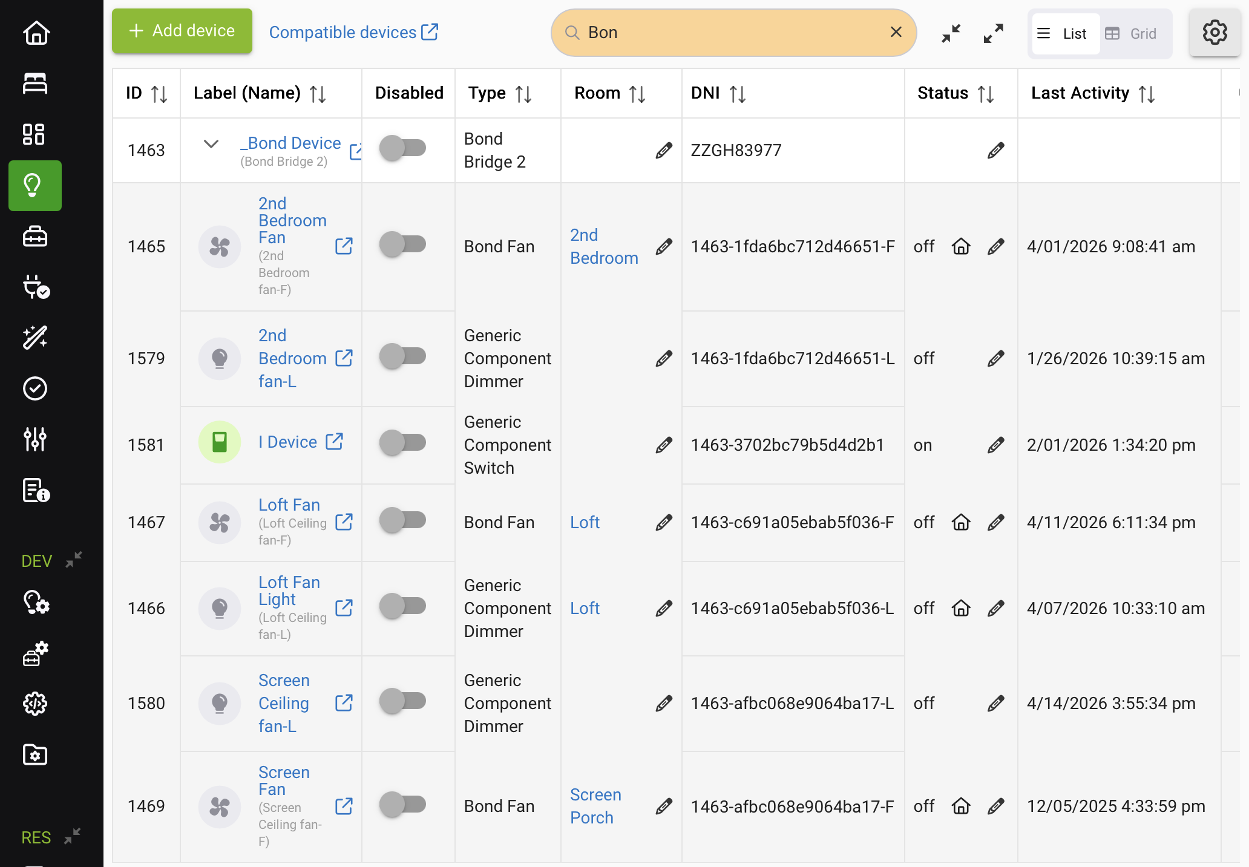Toggle Disabled switch for I Device

402,442
